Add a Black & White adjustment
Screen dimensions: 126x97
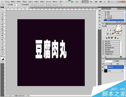pos(113,34)
